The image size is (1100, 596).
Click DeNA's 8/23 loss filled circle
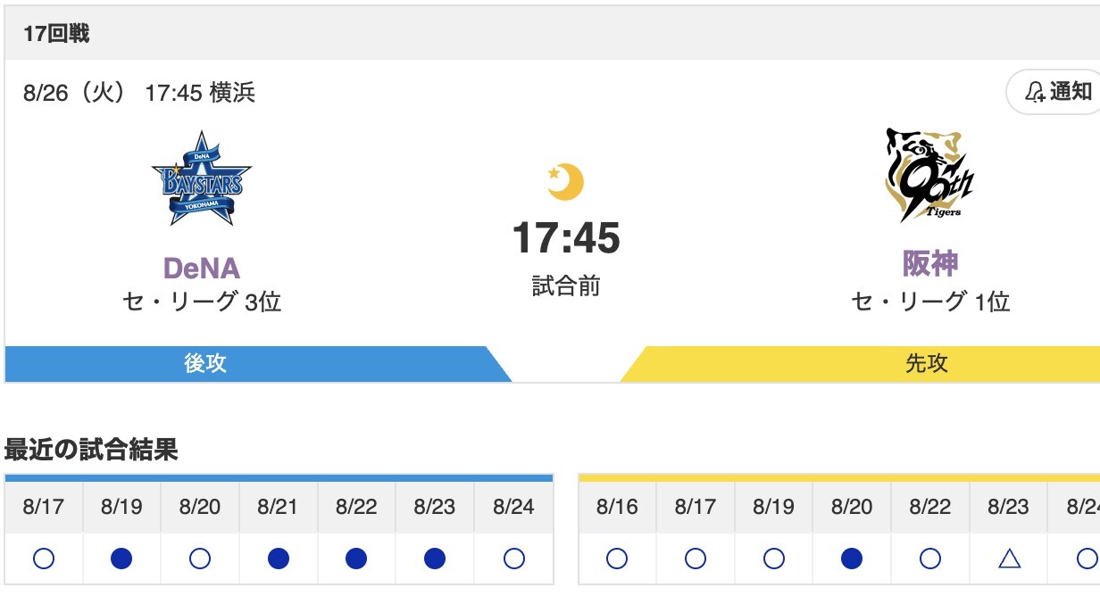[x=435, y=559]
